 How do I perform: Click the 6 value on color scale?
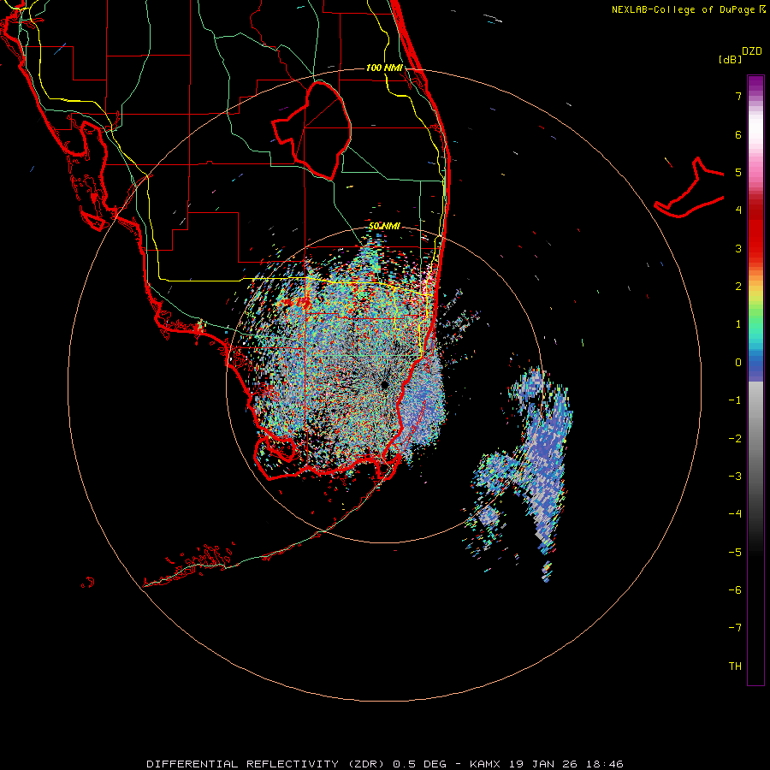[738, 134]
